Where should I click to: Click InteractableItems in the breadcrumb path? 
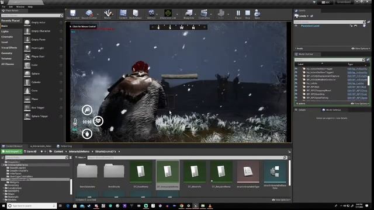[x=79, y=152]
